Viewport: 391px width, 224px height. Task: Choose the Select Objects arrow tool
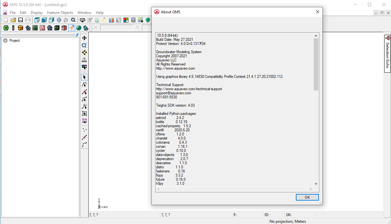pyautogui.click(x=84, y=77)
